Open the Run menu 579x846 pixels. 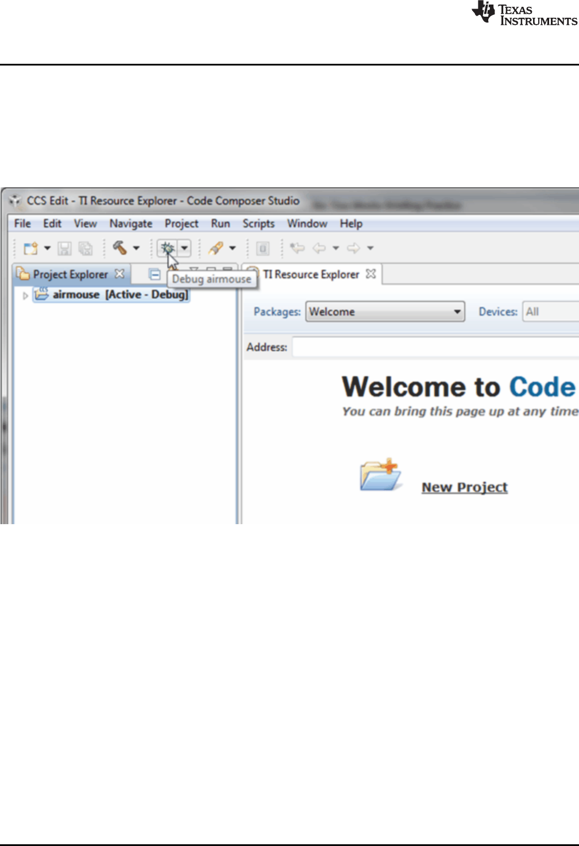[x=221, y=224]
